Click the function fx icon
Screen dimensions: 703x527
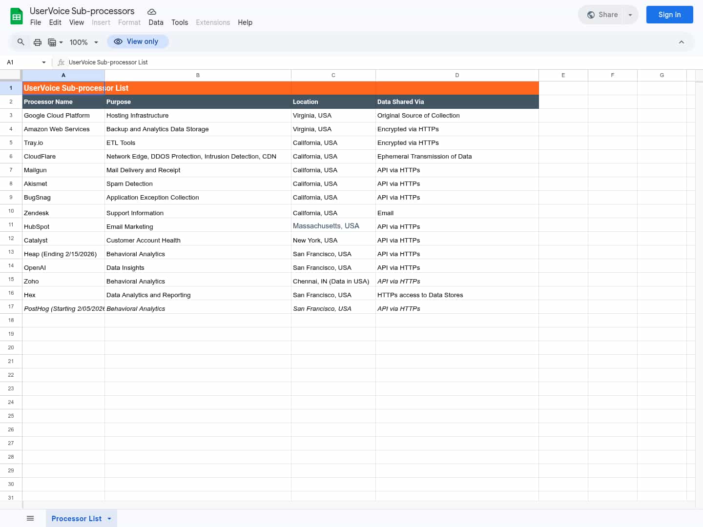click(x=61, y=62)
